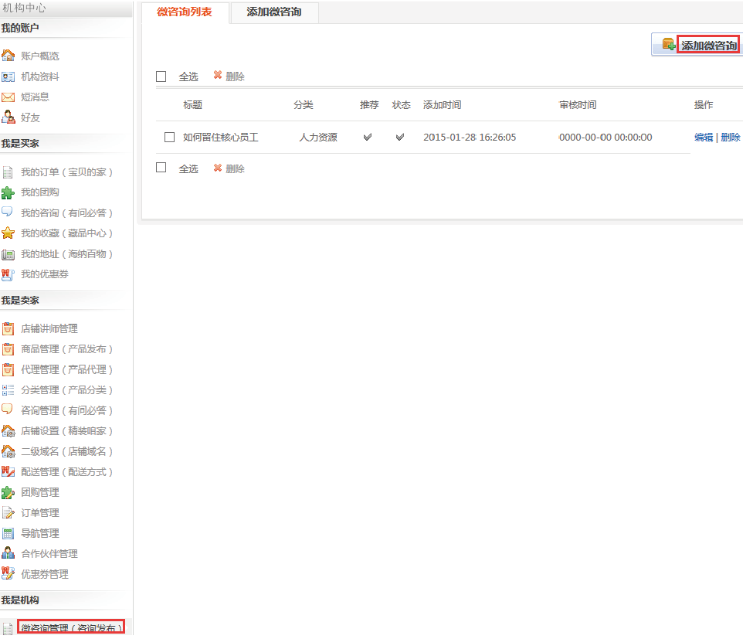Check the top 全选 checkbox

click(x=161, y=76)
